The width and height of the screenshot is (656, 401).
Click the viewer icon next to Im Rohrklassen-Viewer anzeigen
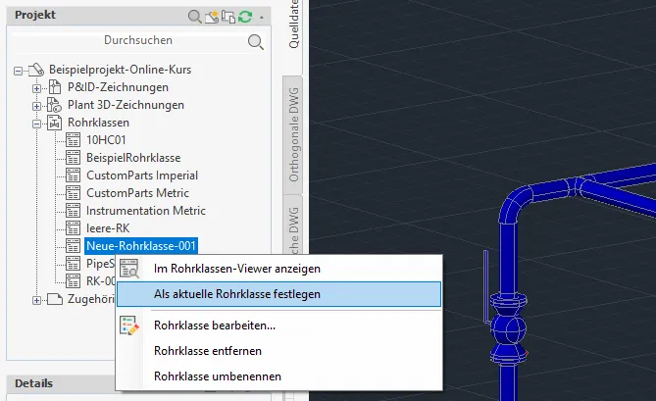pyautogui.click(x=129, y=268)
